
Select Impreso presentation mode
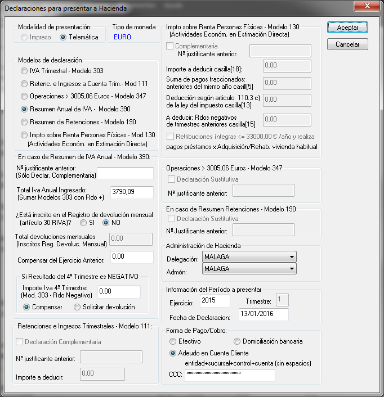(36, 37)
